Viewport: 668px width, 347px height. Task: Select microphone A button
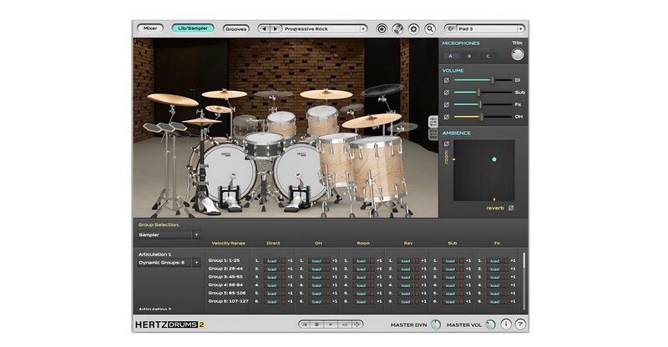click(451, 56)
